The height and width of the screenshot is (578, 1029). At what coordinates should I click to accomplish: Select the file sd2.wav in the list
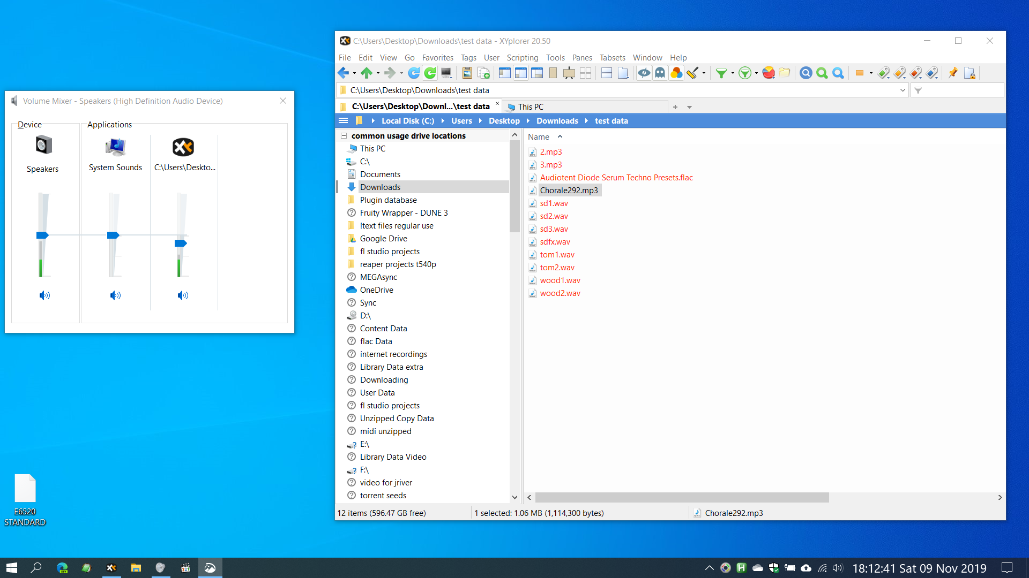pos(554,216)
